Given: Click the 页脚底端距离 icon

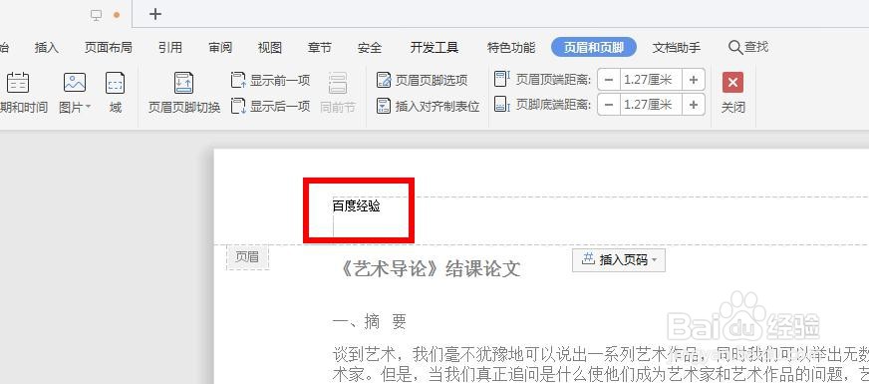Looking at the screenshot, I should (x=501, y=105).
